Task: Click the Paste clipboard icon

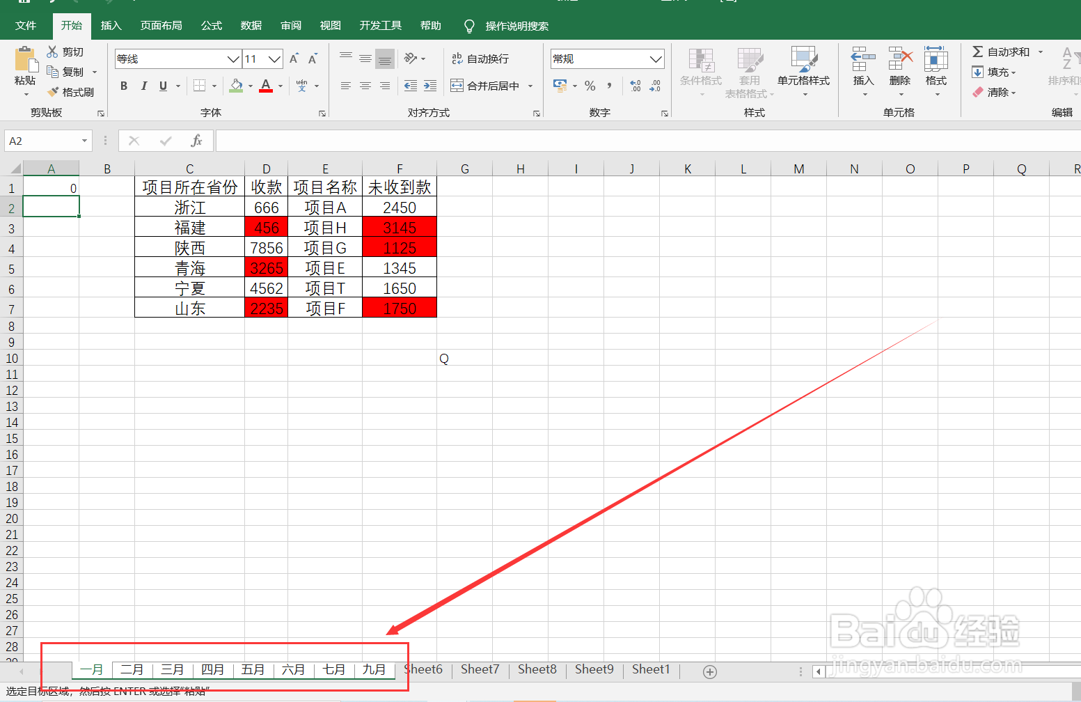Action: (x=26, y=60)
